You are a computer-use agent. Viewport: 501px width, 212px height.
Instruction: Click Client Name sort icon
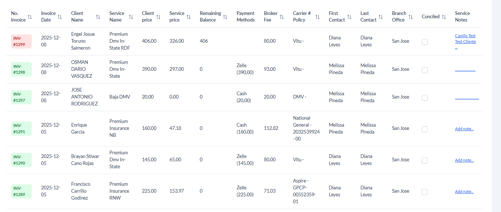pos(98,17)
